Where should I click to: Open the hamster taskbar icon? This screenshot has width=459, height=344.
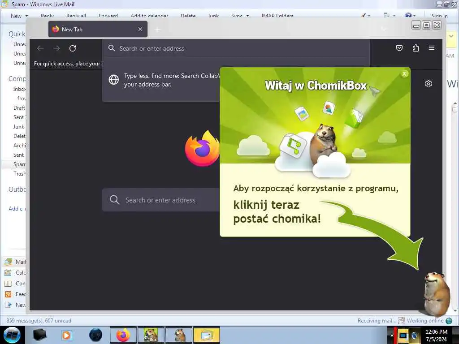(x=179, y=335)
